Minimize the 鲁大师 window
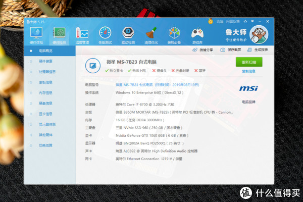This screenshot has height=202, width=303. click(260, 21)
